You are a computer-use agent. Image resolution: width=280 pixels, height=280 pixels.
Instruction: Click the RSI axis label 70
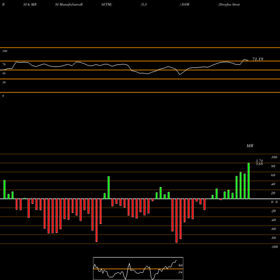click(x=4, y=64)
